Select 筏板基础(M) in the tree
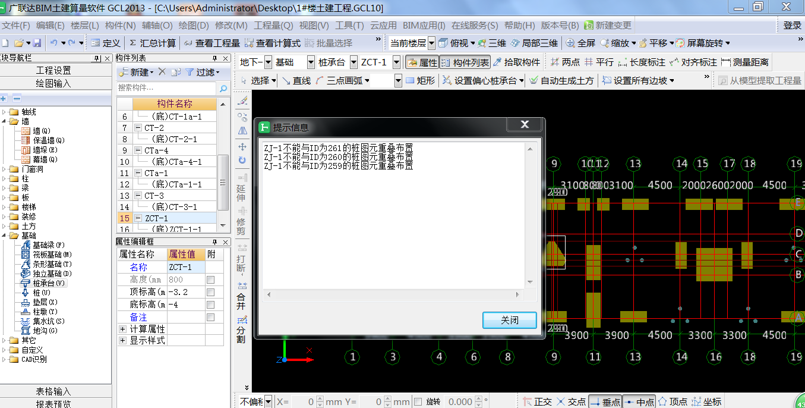 (x=46, y=255)
